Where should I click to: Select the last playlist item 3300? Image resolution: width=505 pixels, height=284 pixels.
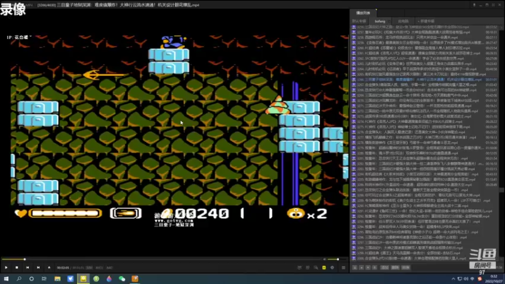tap(424, 258)
